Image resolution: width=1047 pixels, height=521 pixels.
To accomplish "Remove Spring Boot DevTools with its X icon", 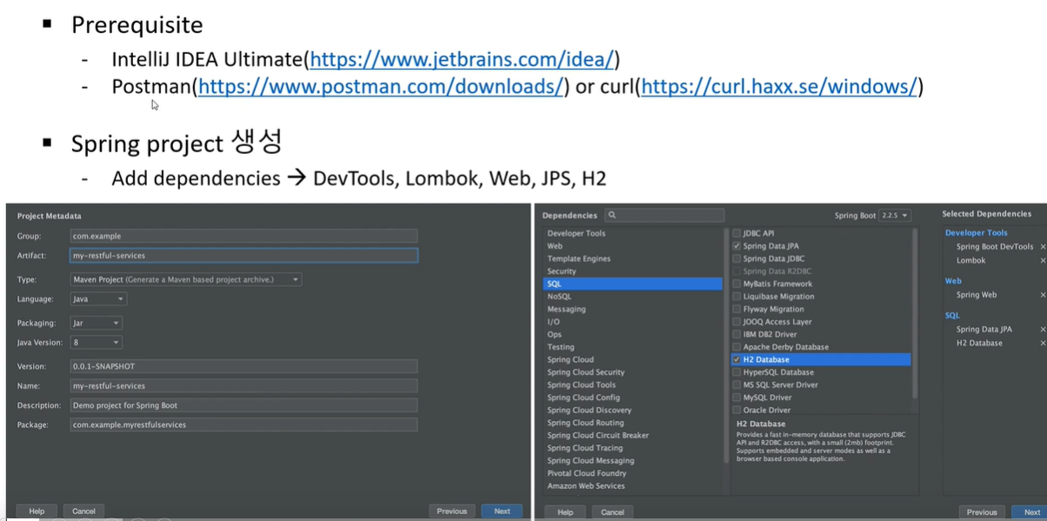I will click(1043, 247).
